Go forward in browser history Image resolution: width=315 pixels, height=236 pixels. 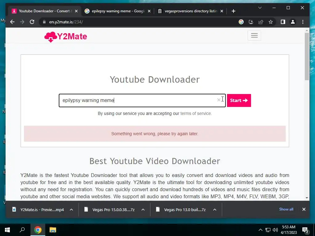pyautogui.click(x=22, y=22)
